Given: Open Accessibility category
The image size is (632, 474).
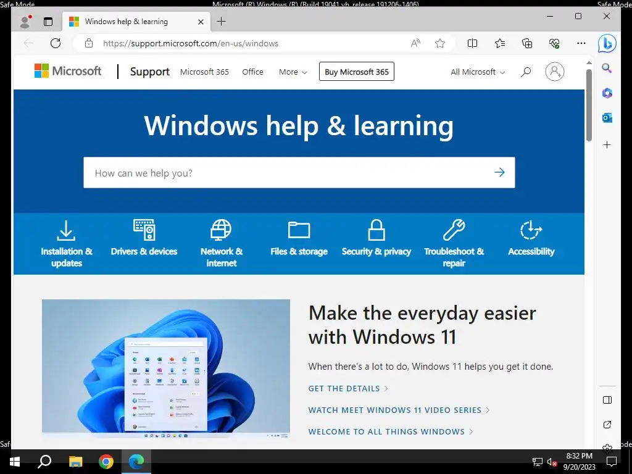Looking at the screenshot, I should click(x=531, y=238).
